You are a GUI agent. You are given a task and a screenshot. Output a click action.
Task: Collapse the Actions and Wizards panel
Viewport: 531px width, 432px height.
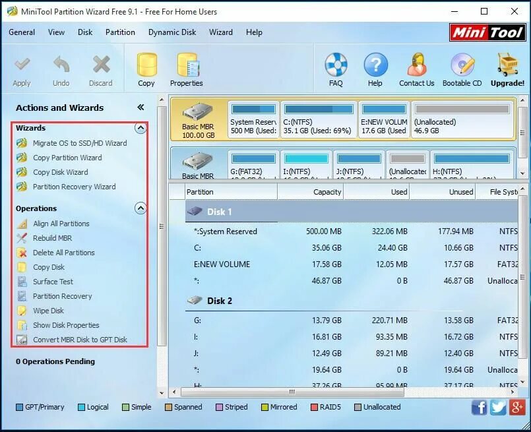click(x=141, y=108)
